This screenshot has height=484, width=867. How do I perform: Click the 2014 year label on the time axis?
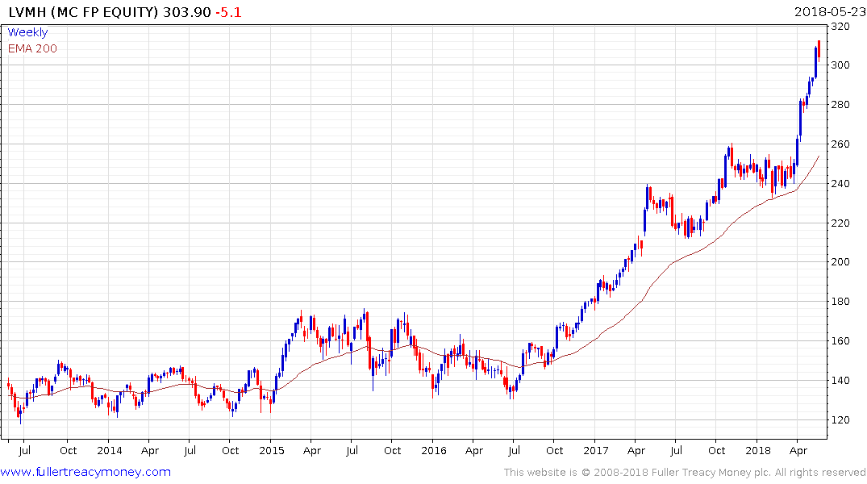pos(110,451)
